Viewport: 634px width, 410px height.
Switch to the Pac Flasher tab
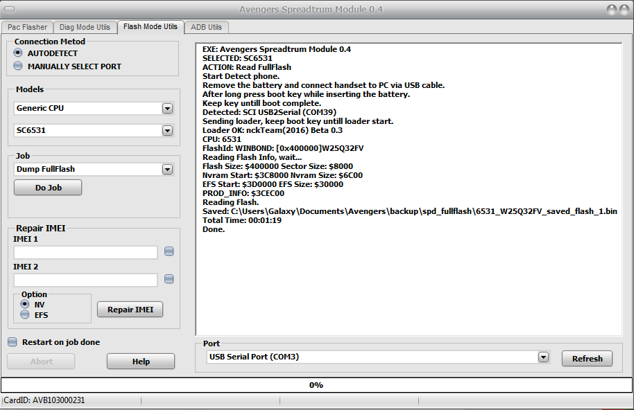[x=27, y=27]
